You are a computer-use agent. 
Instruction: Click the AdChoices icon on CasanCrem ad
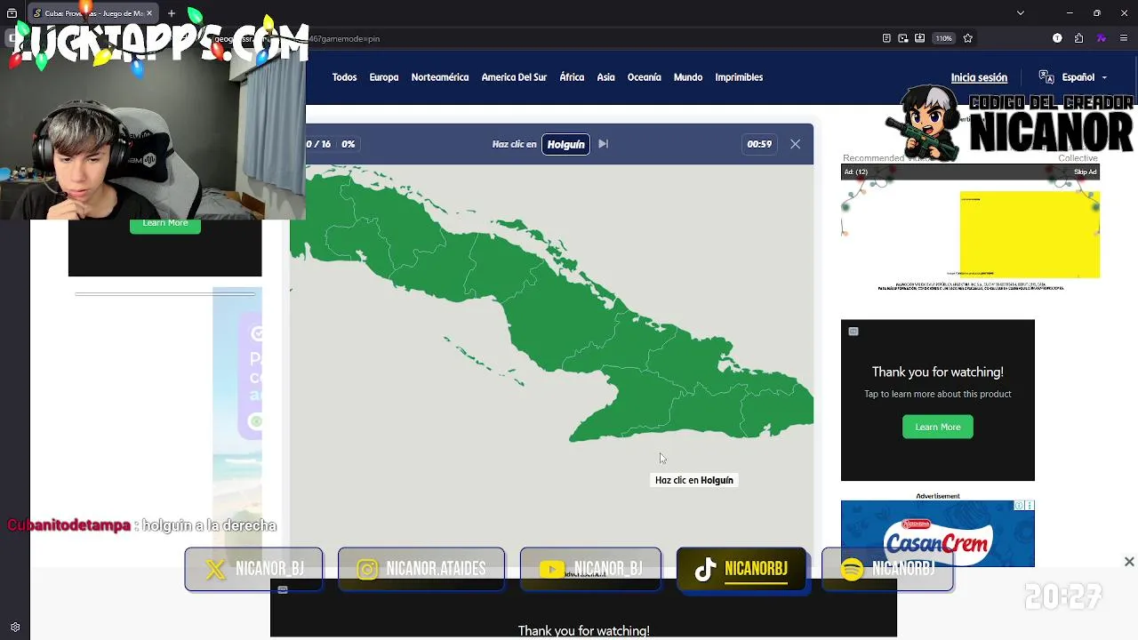coord(1020,506)
